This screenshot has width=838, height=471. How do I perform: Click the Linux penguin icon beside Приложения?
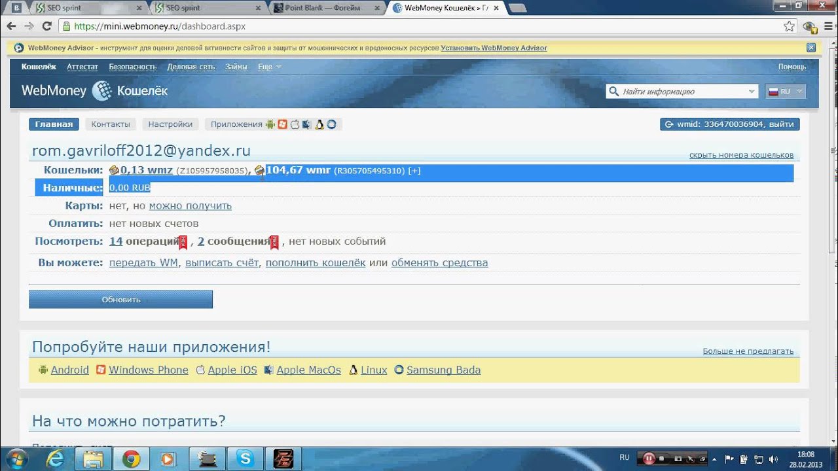(319, 124)
